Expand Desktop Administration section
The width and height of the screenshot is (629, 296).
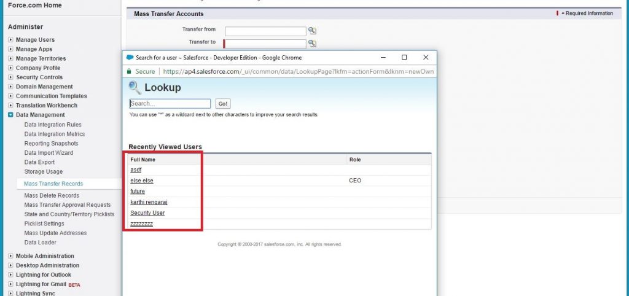click(x=11, y=265)
